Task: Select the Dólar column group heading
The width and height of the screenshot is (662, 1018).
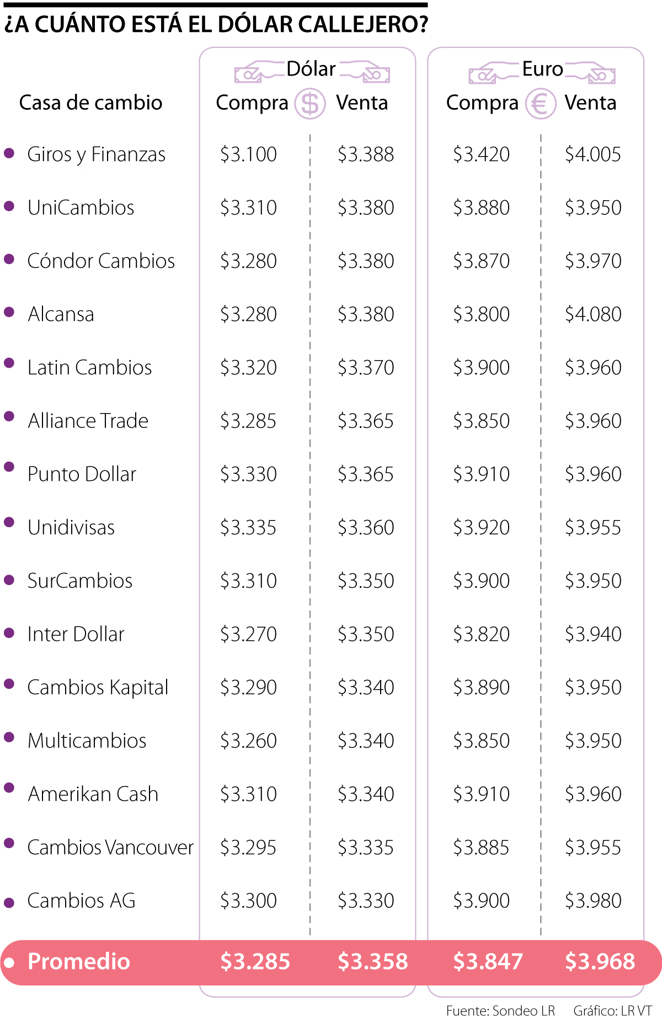Action: pyautogui.click(x=311, y=69)
